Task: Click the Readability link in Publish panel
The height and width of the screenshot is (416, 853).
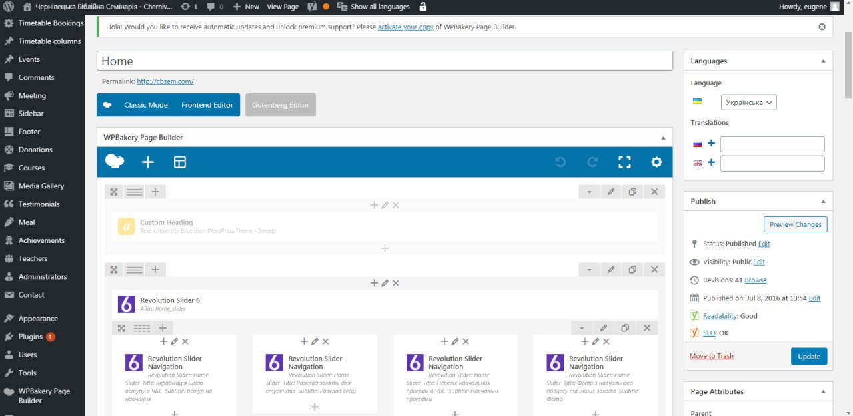Action: [720, 316]
